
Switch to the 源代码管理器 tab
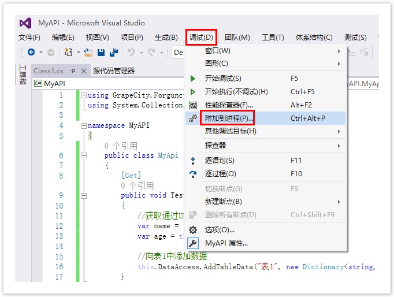point(114,71)
